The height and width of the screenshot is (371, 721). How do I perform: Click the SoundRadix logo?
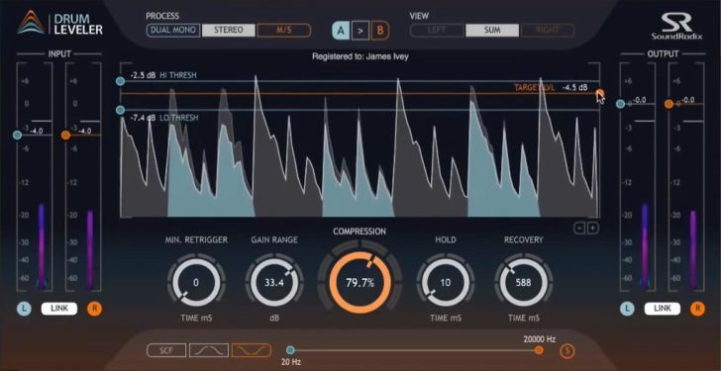[x=676, y=26]
